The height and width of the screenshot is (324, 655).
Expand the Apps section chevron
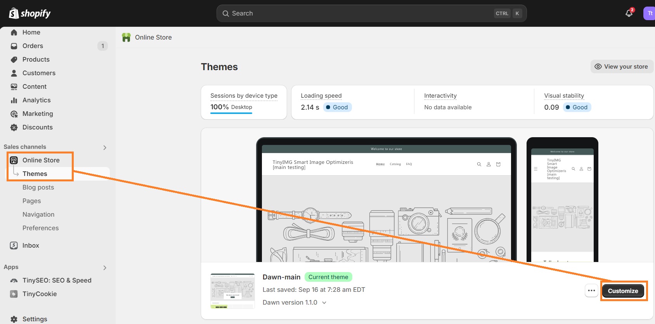(105, 267)
